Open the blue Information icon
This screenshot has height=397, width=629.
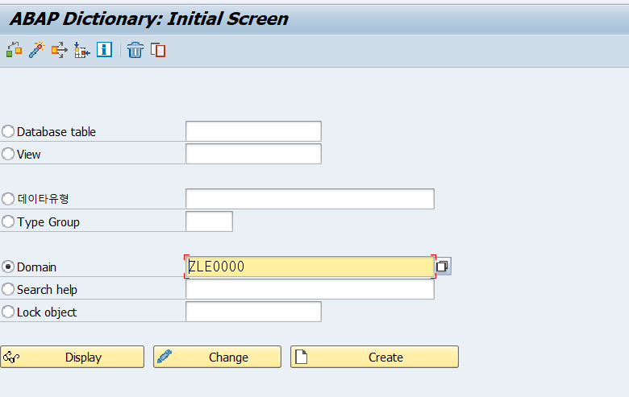click(x=104, y=50)
